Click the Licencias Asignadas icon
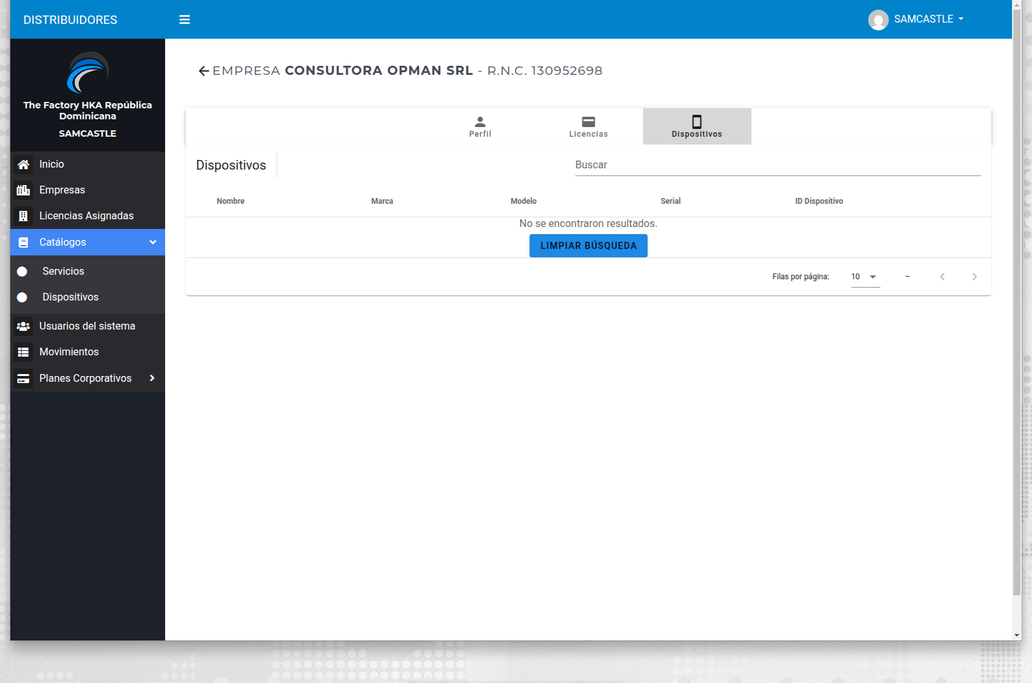The image size is (1032, 683). (23, 216)
